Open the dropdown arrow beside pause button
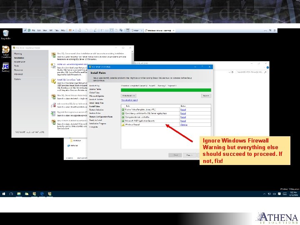 click(x=73, y=30)
